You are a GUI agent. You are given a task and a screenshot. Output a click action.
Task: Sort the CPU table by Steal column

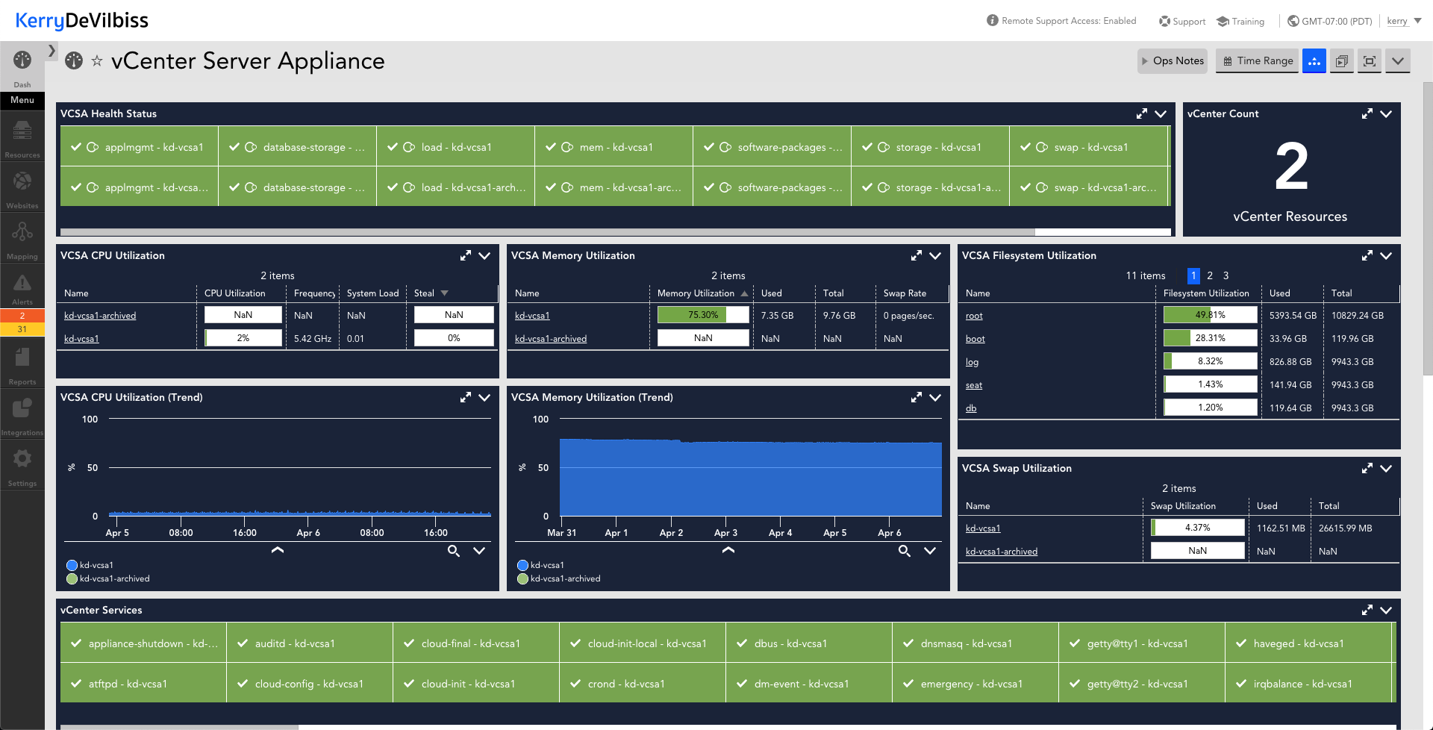click(x=431, y=293)
